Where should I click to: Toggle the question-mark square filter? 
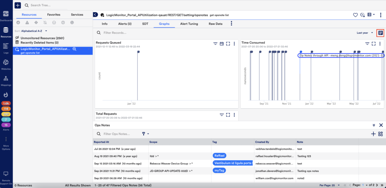(63, 22)
